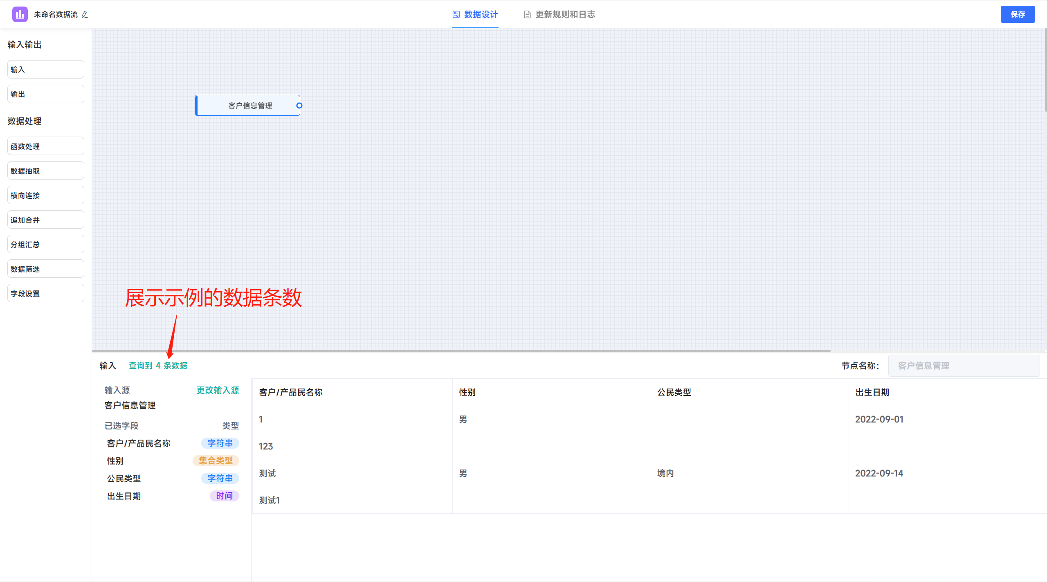Click the 已选字段 heading
Screen dimensions: 1047x582
coord(121,426)
